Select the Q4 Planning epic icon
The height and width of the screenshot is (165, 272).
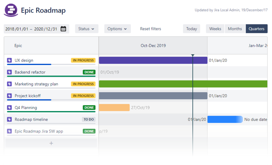tap(10, 107)
